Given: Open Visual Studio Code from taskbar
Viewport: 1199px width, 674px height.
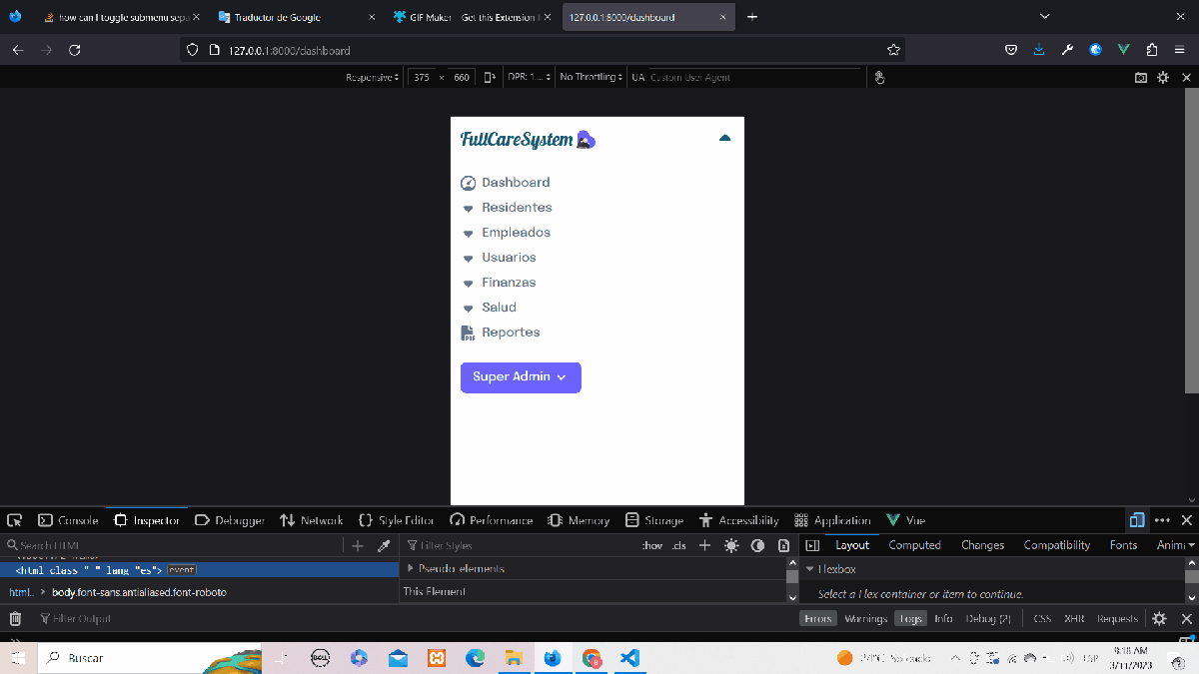Looking at the screenshot, I should coord(628,658).
